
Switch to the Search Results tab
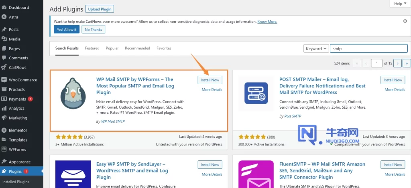pos(67,48)
